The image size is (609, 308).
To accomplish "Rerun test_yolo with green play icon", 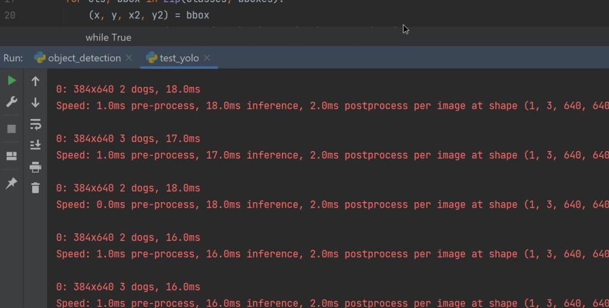I will pyautogui.click(x=12, y=80).
